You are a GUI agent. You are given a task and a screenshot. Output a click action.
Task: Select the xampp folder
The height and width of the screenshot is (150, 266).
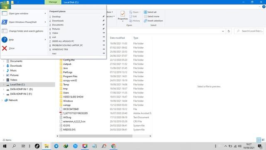[66, 105]
